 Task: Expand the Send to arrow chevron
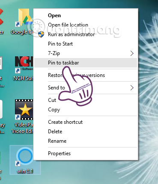pyautogui.click(x=132, y=88)
